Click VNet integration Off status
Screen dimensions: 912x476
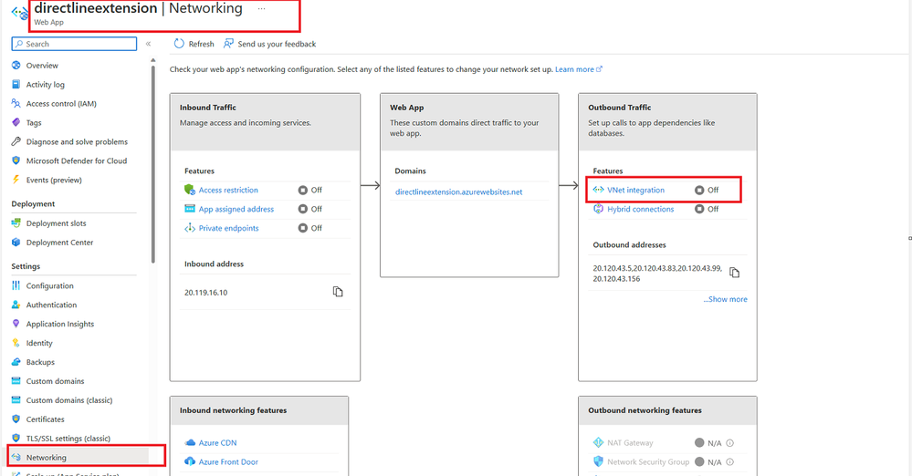pyautogui.click(x=707, y=190)
